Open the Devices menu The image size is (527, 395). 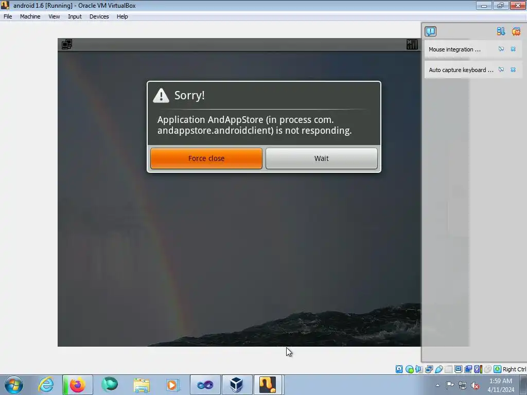pyautogui.click(x=99, y=16)
